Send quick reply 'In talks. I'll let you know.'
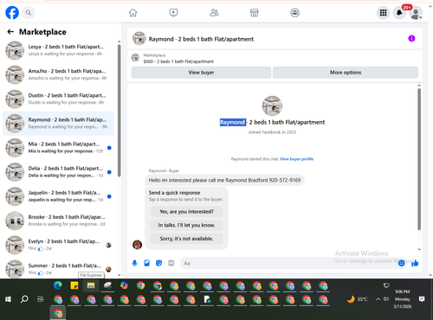 (x=186, y=225)
